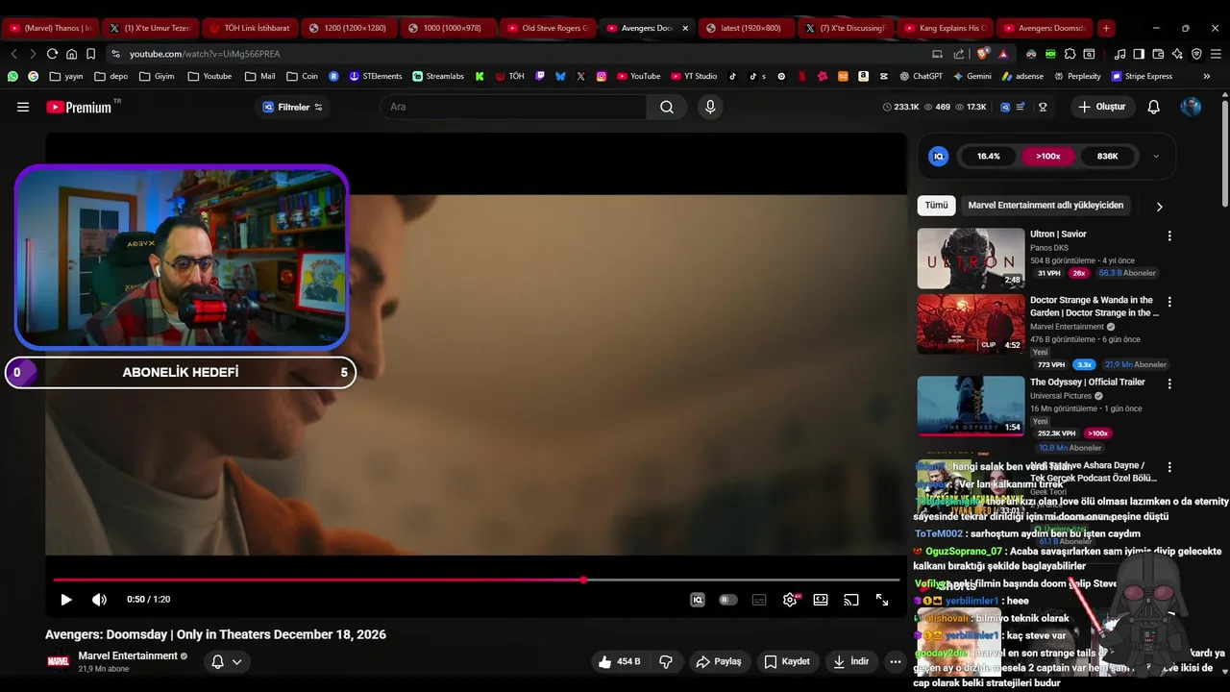Image resolution: width=1230 pixels, height=692 pixels.
Task: Click the Oluştur create button
Action: (1101, 107)
